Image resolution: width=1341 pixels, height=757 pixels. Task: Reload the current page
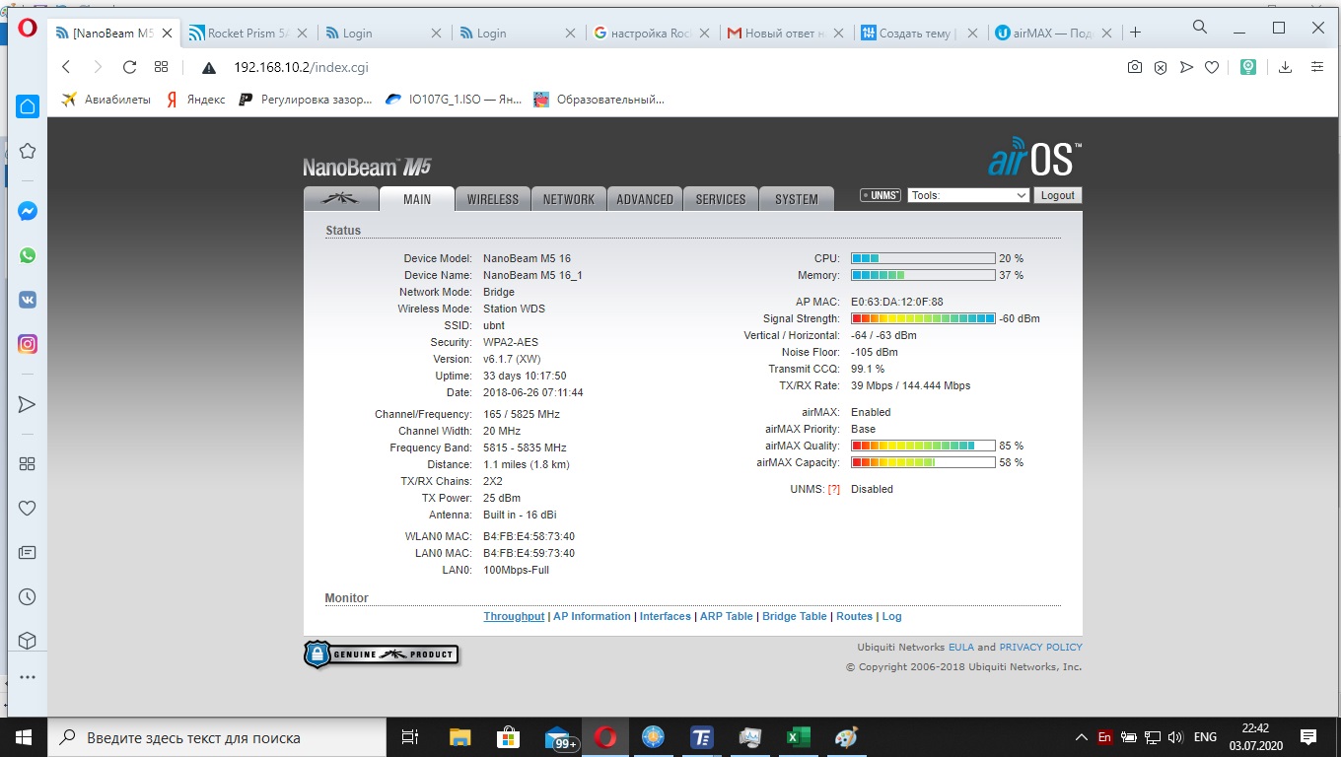tap(129, 67)
